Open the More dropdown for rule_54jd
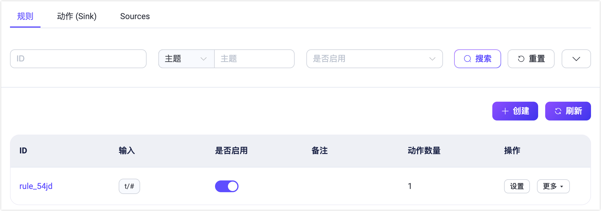 [x=553, y=186]
